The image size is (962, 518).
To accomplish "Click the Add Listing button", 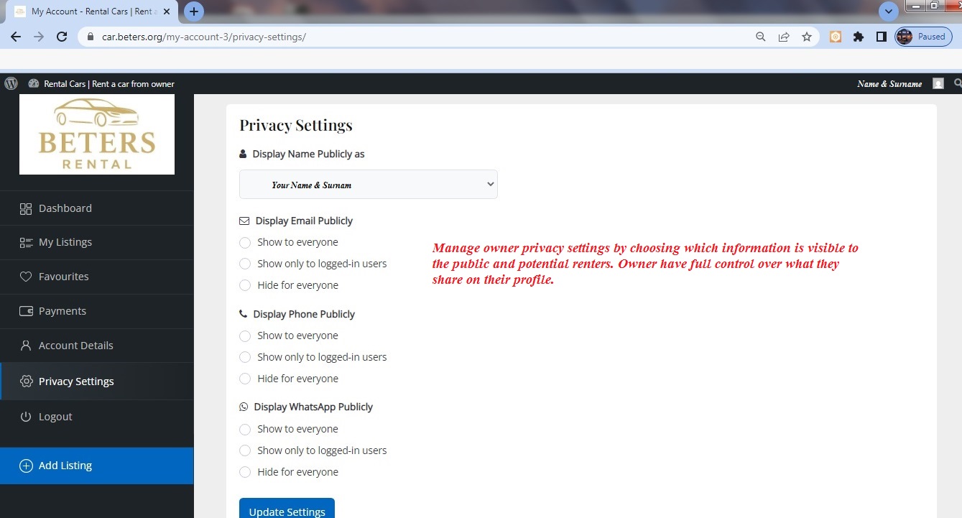I will coord(97,466).
